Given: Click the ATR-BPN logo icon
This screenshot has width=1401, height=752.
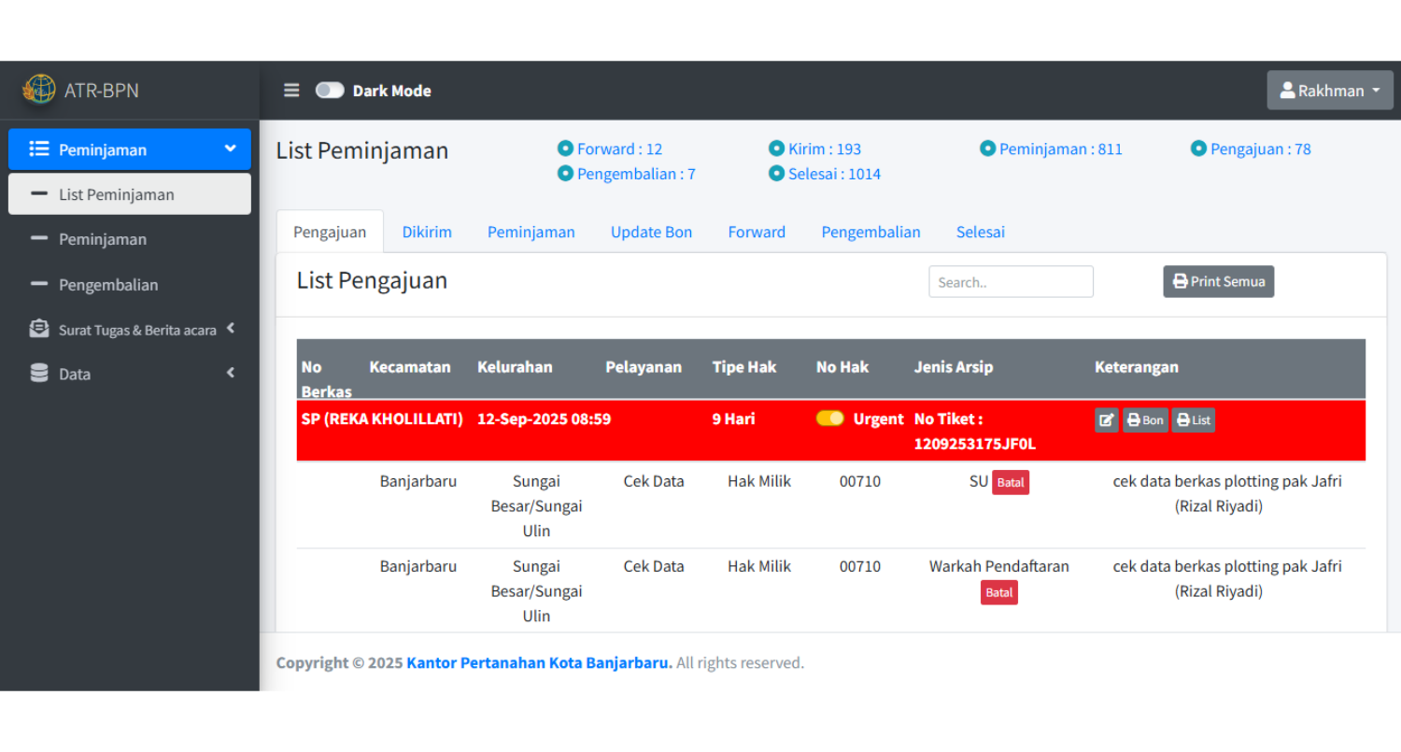Looking at the screenshot, I should pyautogui.click(x=39, y=90).
